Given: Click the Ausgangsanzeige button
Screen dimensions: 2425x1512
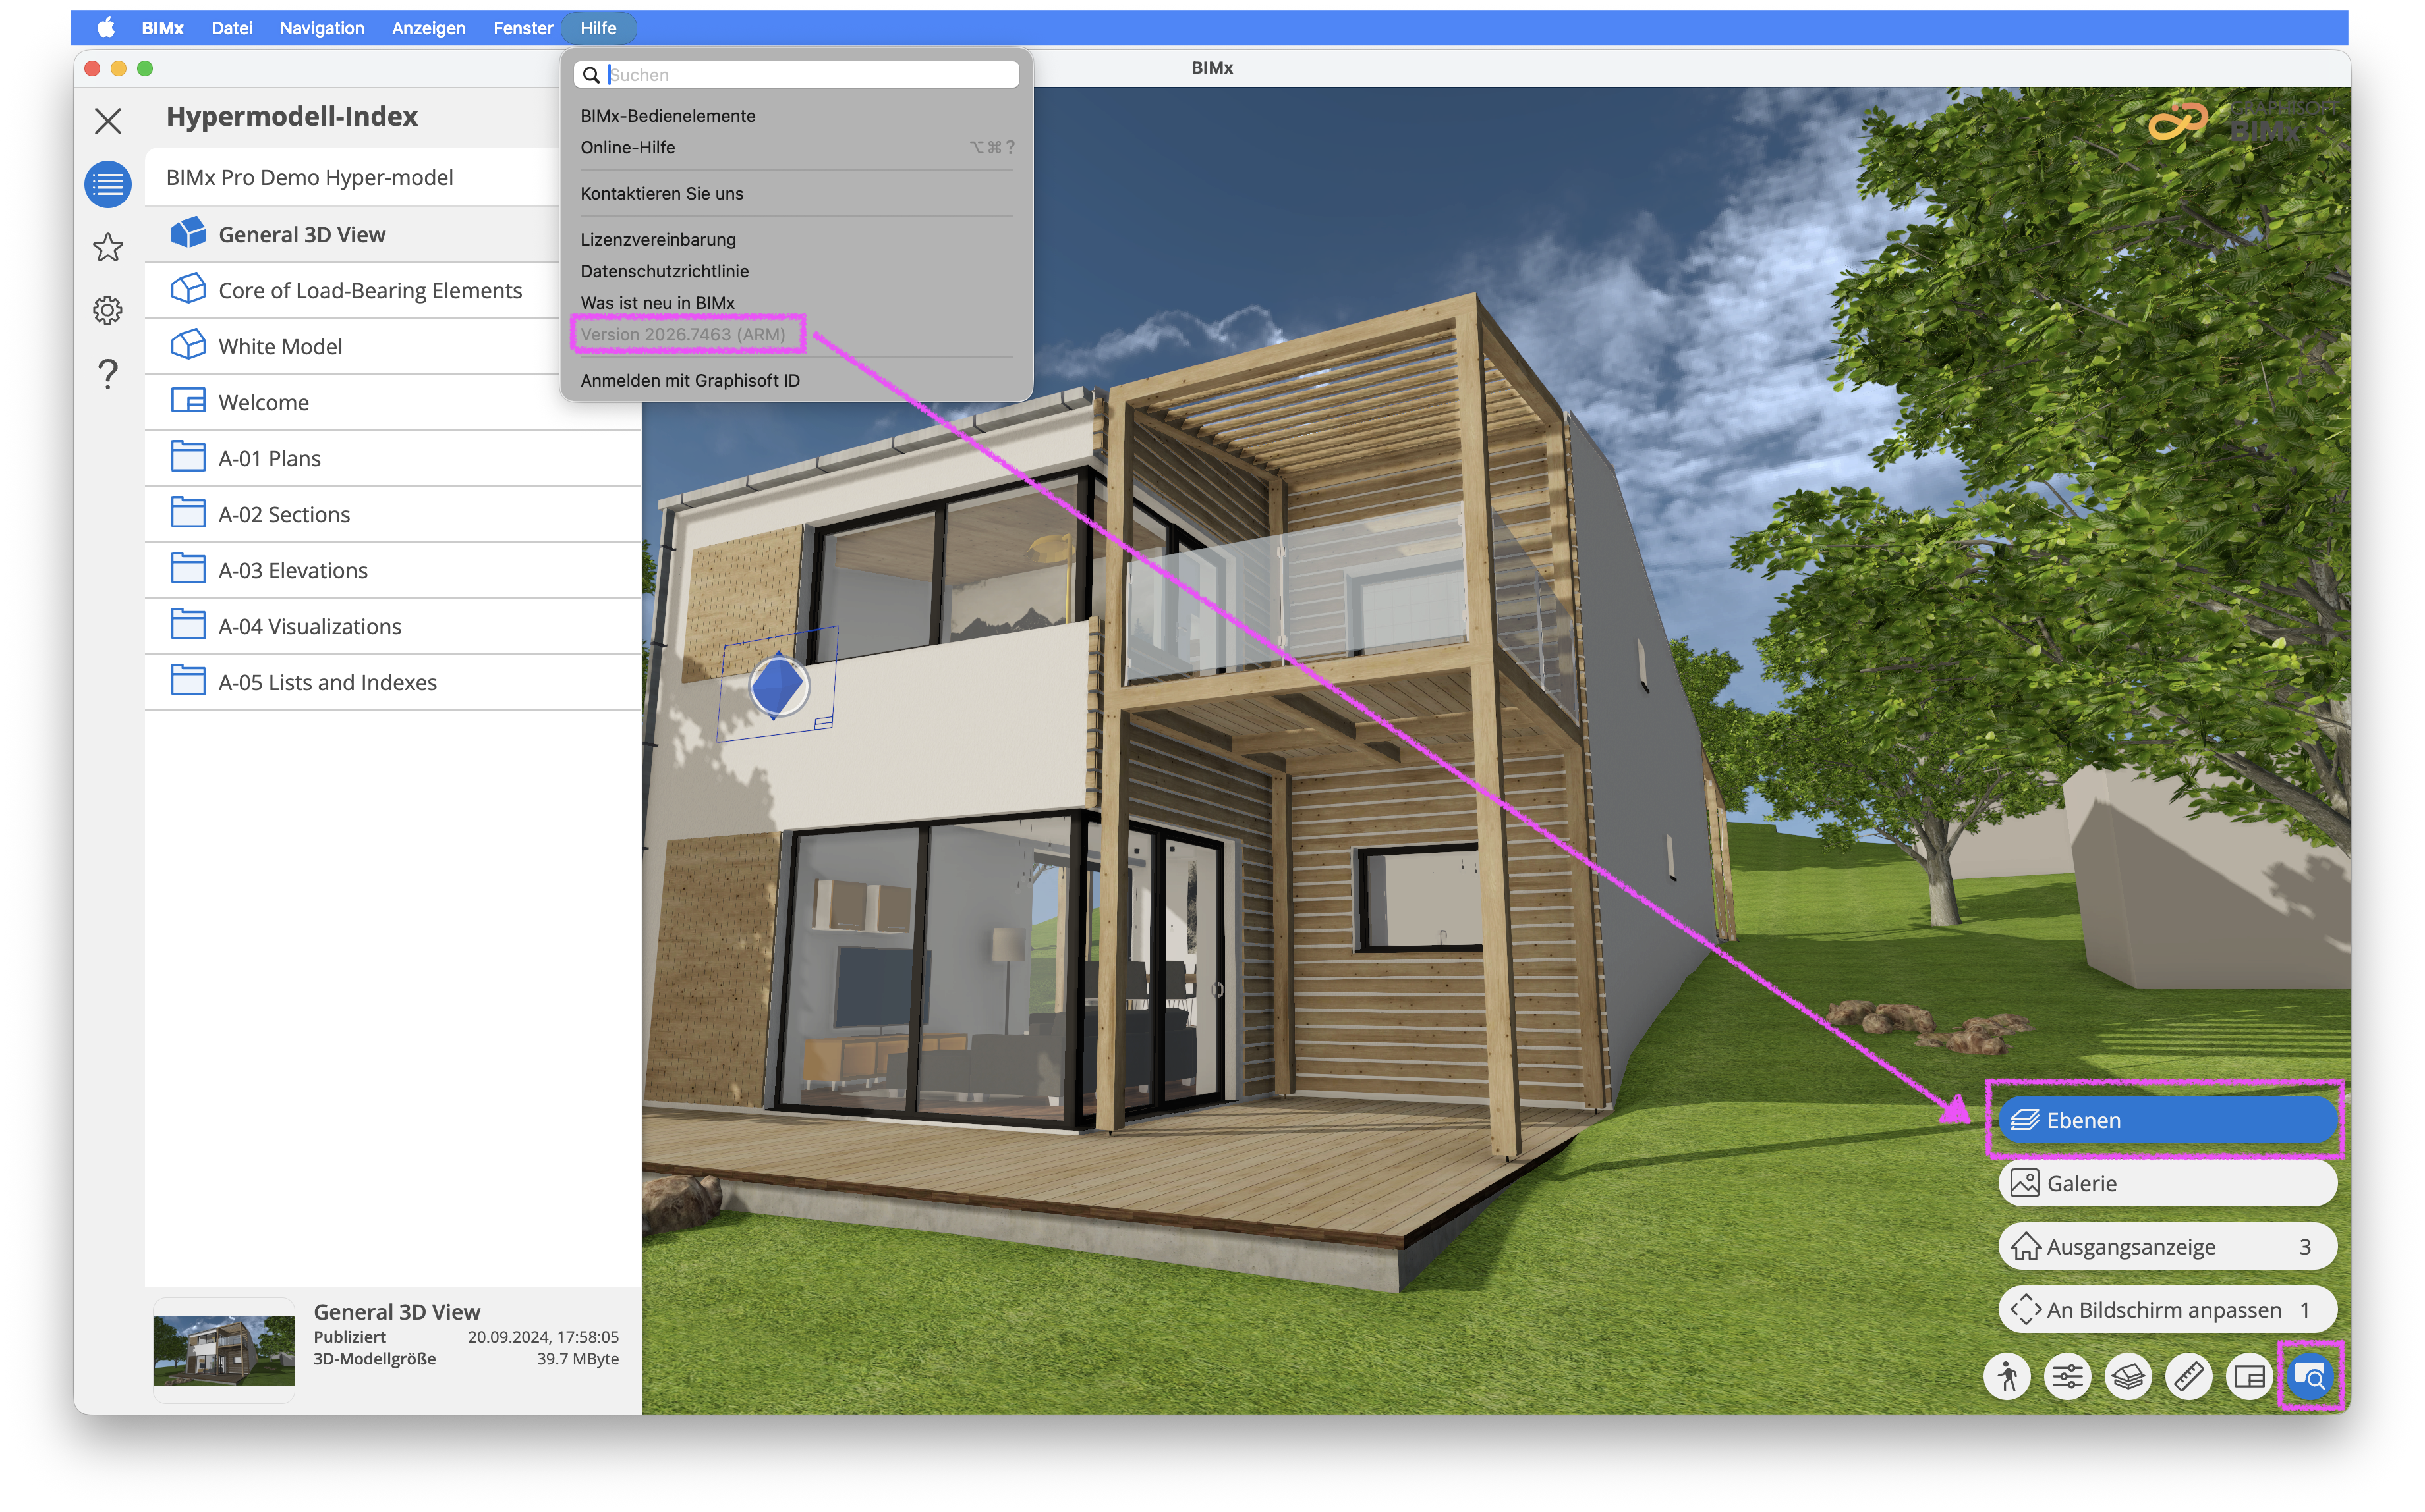Looking at the screenshot, I should (x=2167, y=1246).
